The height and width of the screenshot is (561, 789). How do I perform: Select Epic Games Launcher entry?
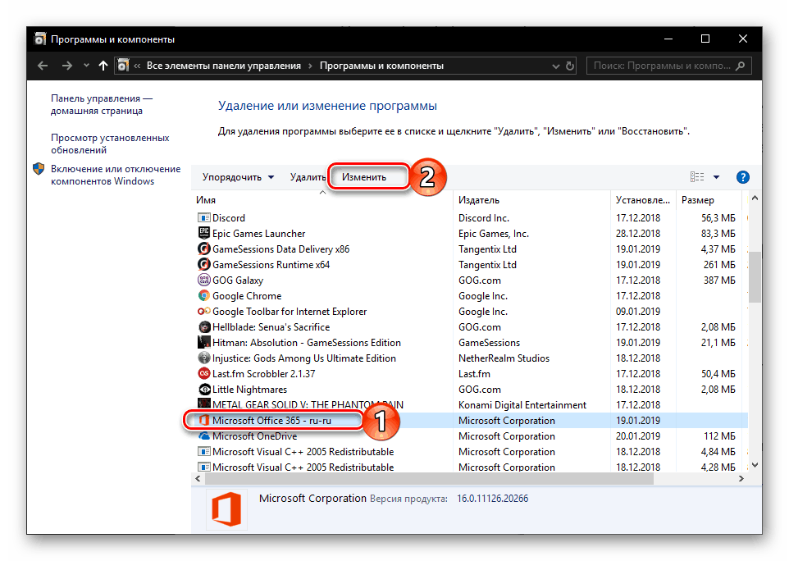click(258, 234)
